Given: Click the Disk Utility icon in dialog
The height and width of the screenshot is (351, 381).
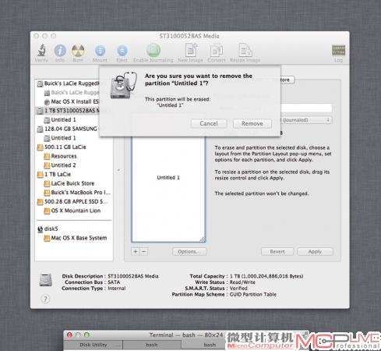Looking at the screenshot, I should click(x=123, y=85).
